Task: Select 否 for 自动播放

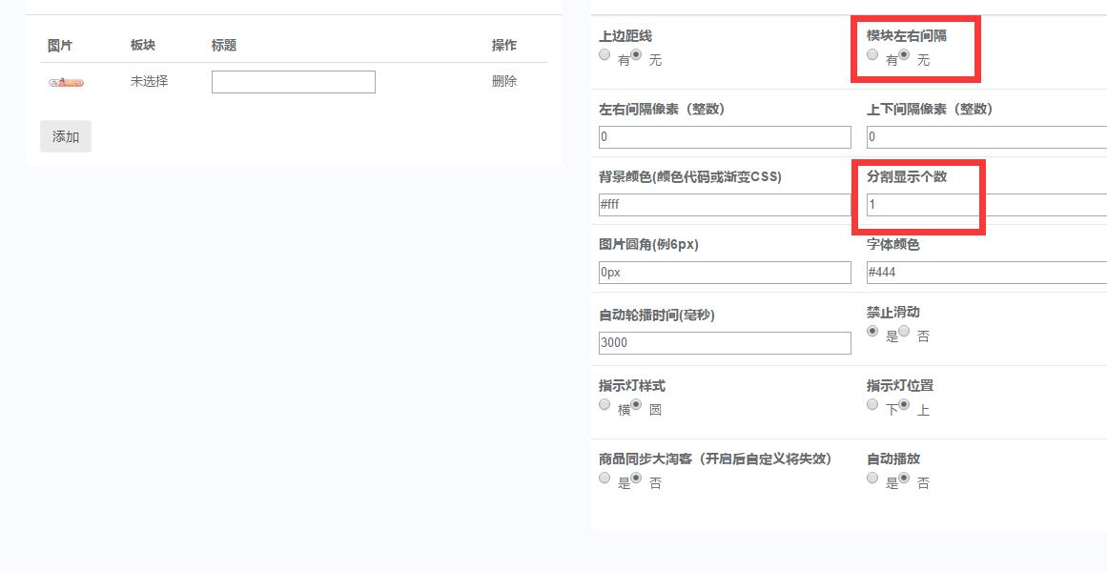Action: (x=904, y=478)
